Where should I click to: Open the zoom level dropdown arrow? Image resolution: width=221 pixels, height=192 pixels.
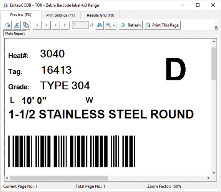pyautogui.click(x=114, y=25)
